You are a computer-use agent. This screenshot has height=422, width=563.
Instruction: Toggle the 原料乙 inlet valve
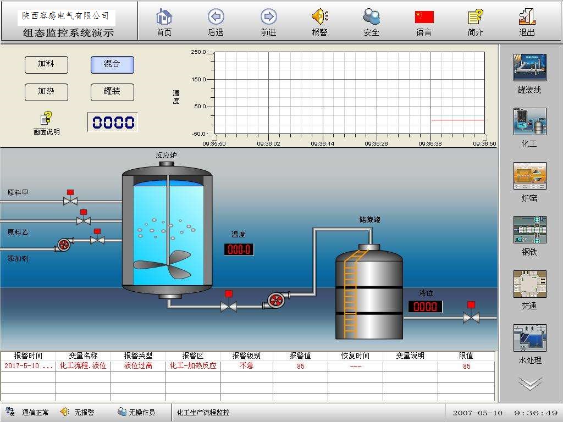click(84, 218)
